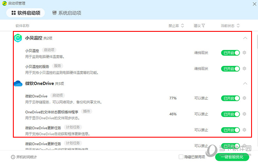Image resolution: width=258 pixels, height=163 pixels.
Task: Click the description 用于监测电脑硬件温度等
Action: 45,57
